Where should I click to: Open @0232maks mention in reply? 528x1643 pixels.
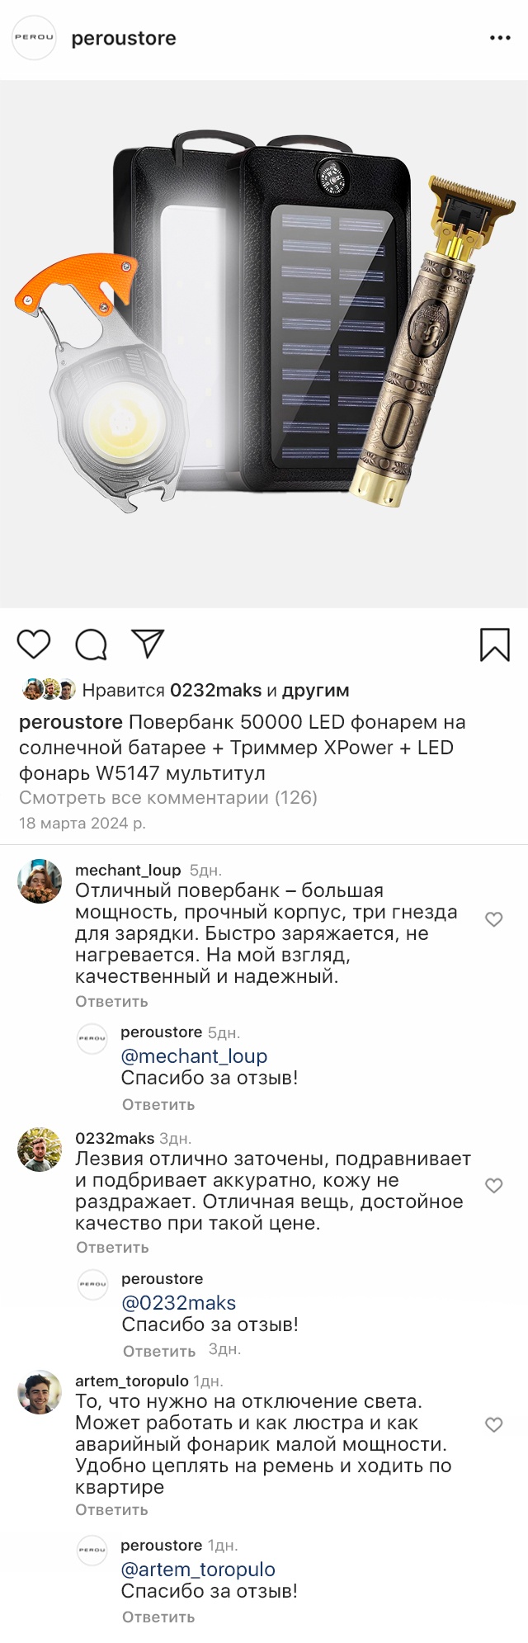pos(178,1303)
